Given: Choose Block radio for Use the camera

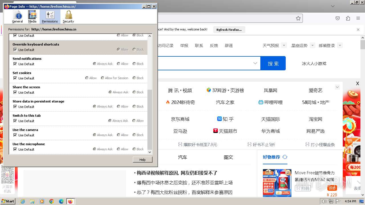Looking at the screenshot, I should tap(134, 135).
